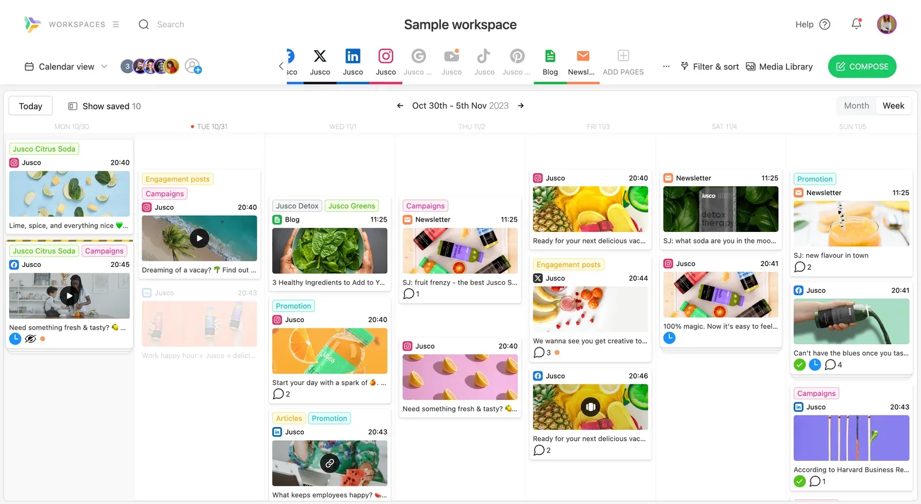Open the Media Library
Screen dimensions: 921x504
coord(779,67)
